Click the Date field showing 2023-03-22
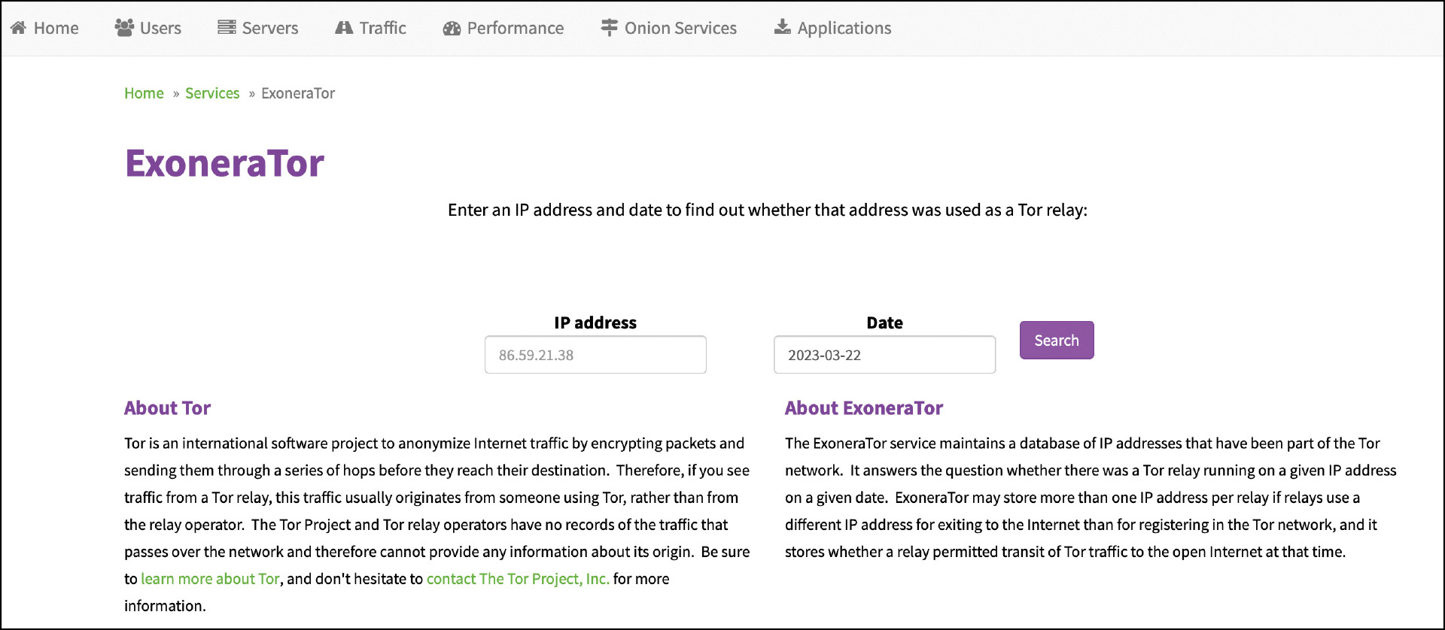 884,355
